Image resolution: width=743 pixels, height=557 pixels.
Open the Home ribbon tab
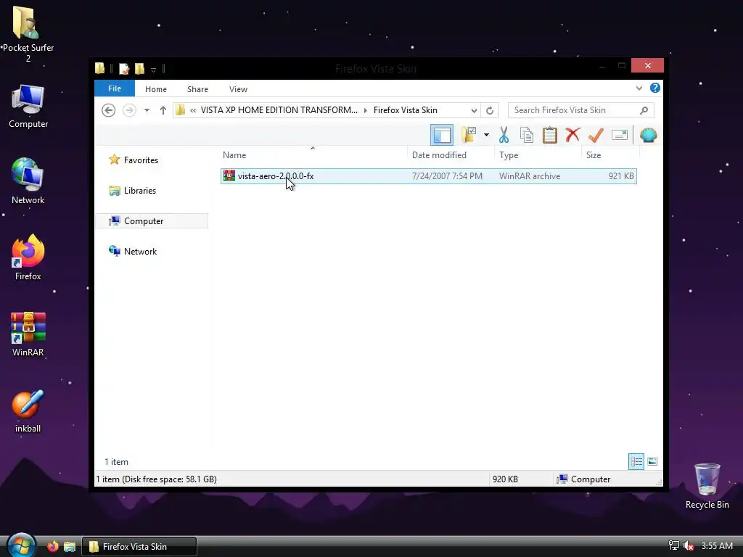[156, 89]
